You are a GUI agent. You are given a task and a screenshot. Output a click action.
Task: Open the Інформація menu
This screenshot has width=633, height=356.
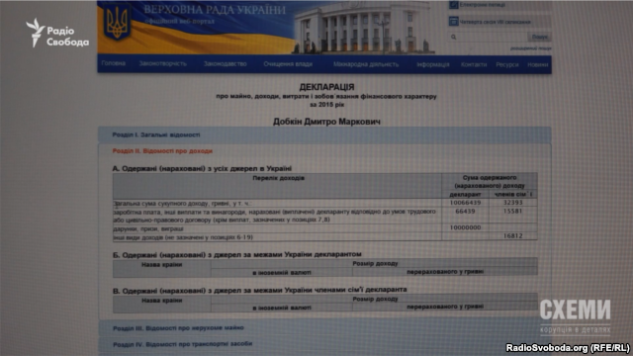point(433,64)
